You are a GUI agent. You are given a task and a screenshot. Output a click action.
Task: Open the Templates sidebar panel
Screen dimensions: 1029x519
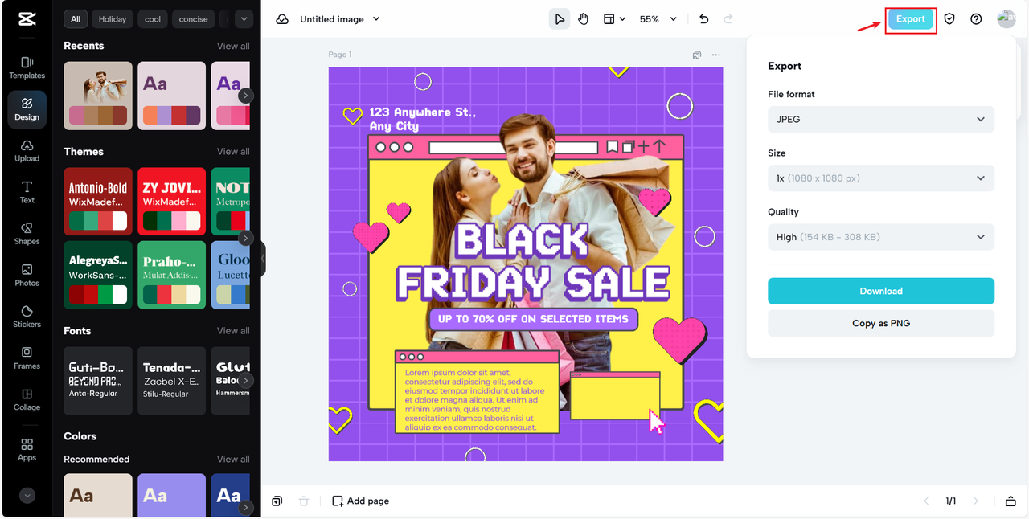(x=27, y=67)
